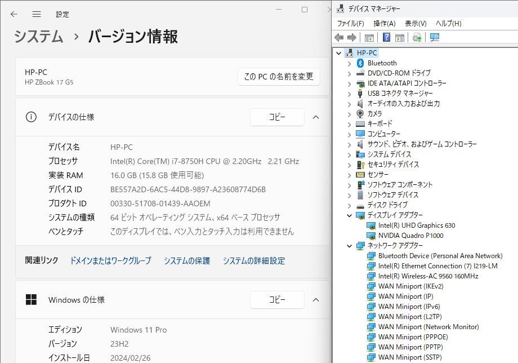
Task: Click the セキュリティ デバイス key icon
Action: [360, 165]
